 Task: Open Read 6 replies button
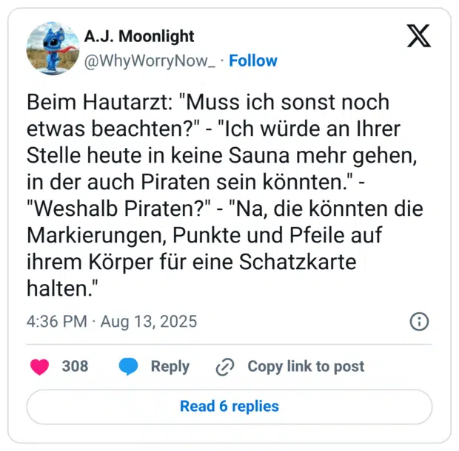(229, 406)
